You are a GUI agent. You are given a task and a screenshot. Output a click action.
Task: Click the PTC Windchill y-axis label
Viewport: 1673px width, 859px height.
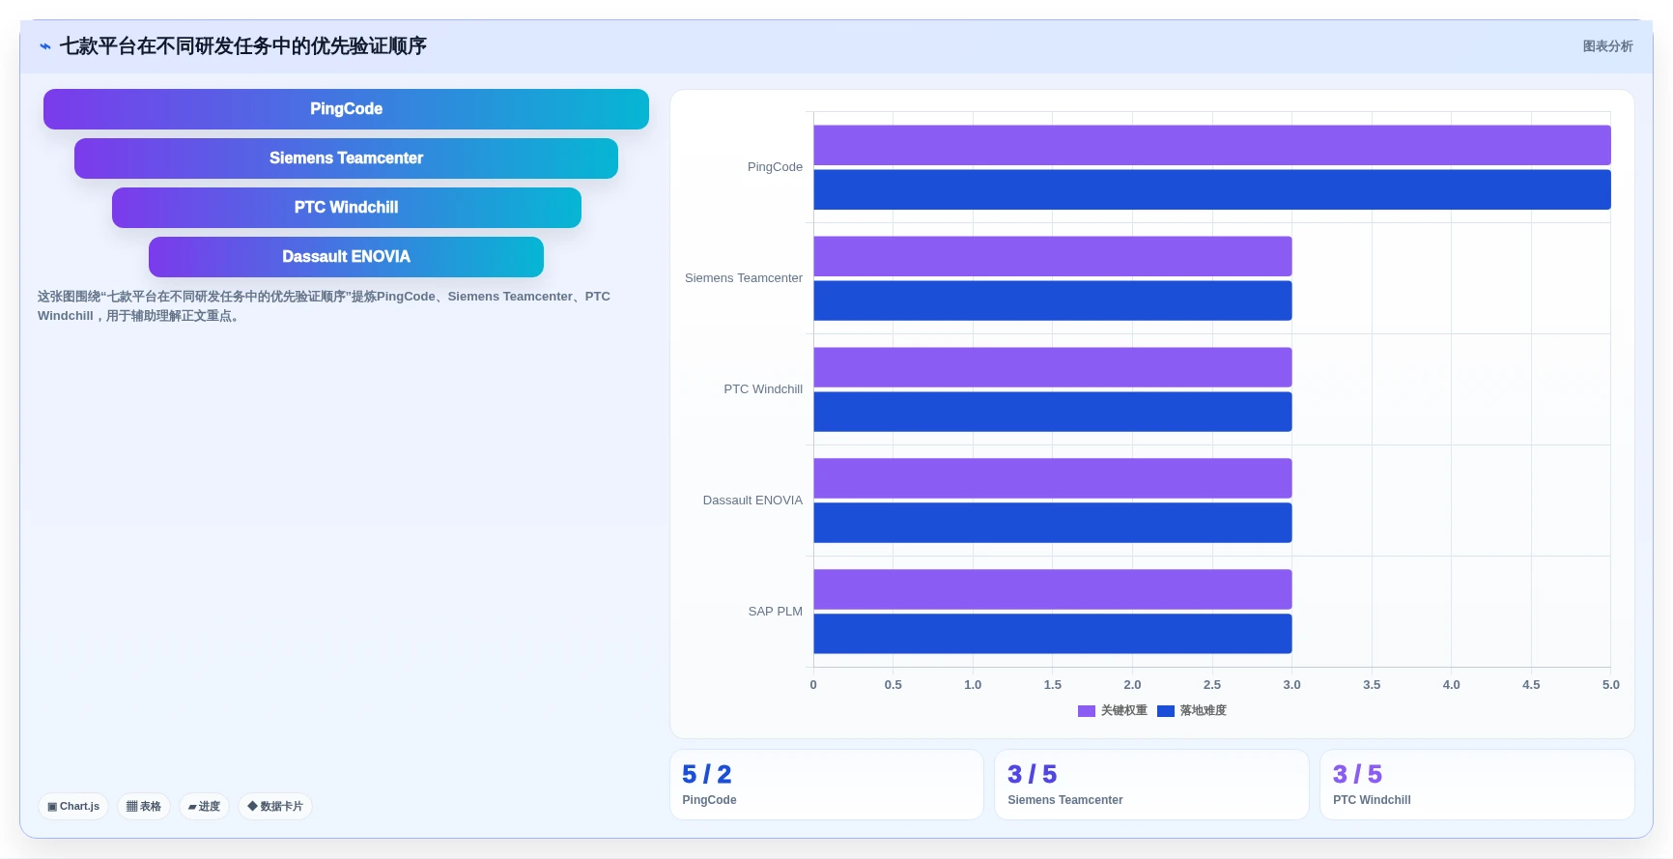[x=763, y=389]
